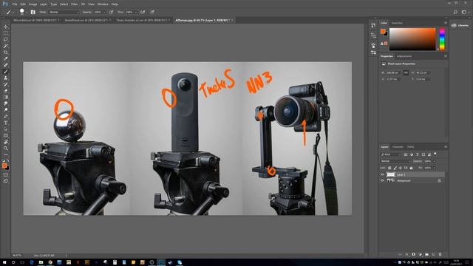
Task: Add layer mask in Layers panel footer
Action: tap(413, 254)
